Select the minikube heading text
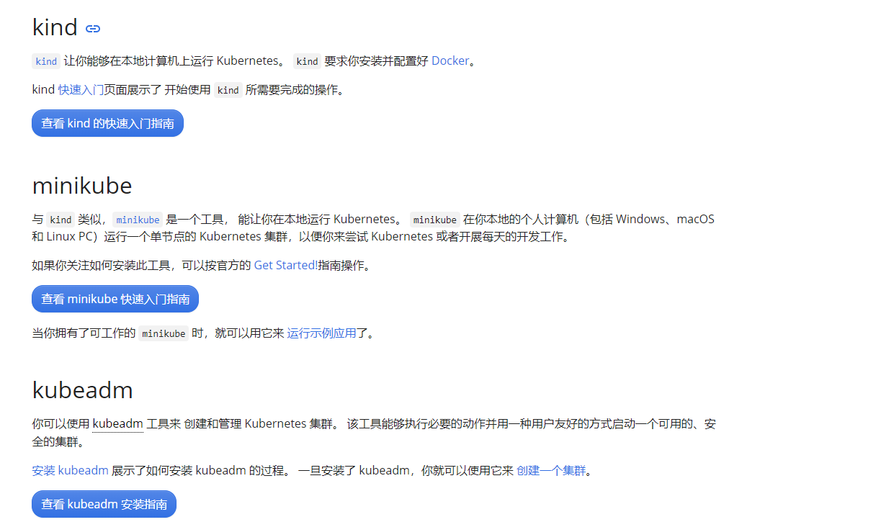This screenshot has height=522, width=876. point(82,186)
